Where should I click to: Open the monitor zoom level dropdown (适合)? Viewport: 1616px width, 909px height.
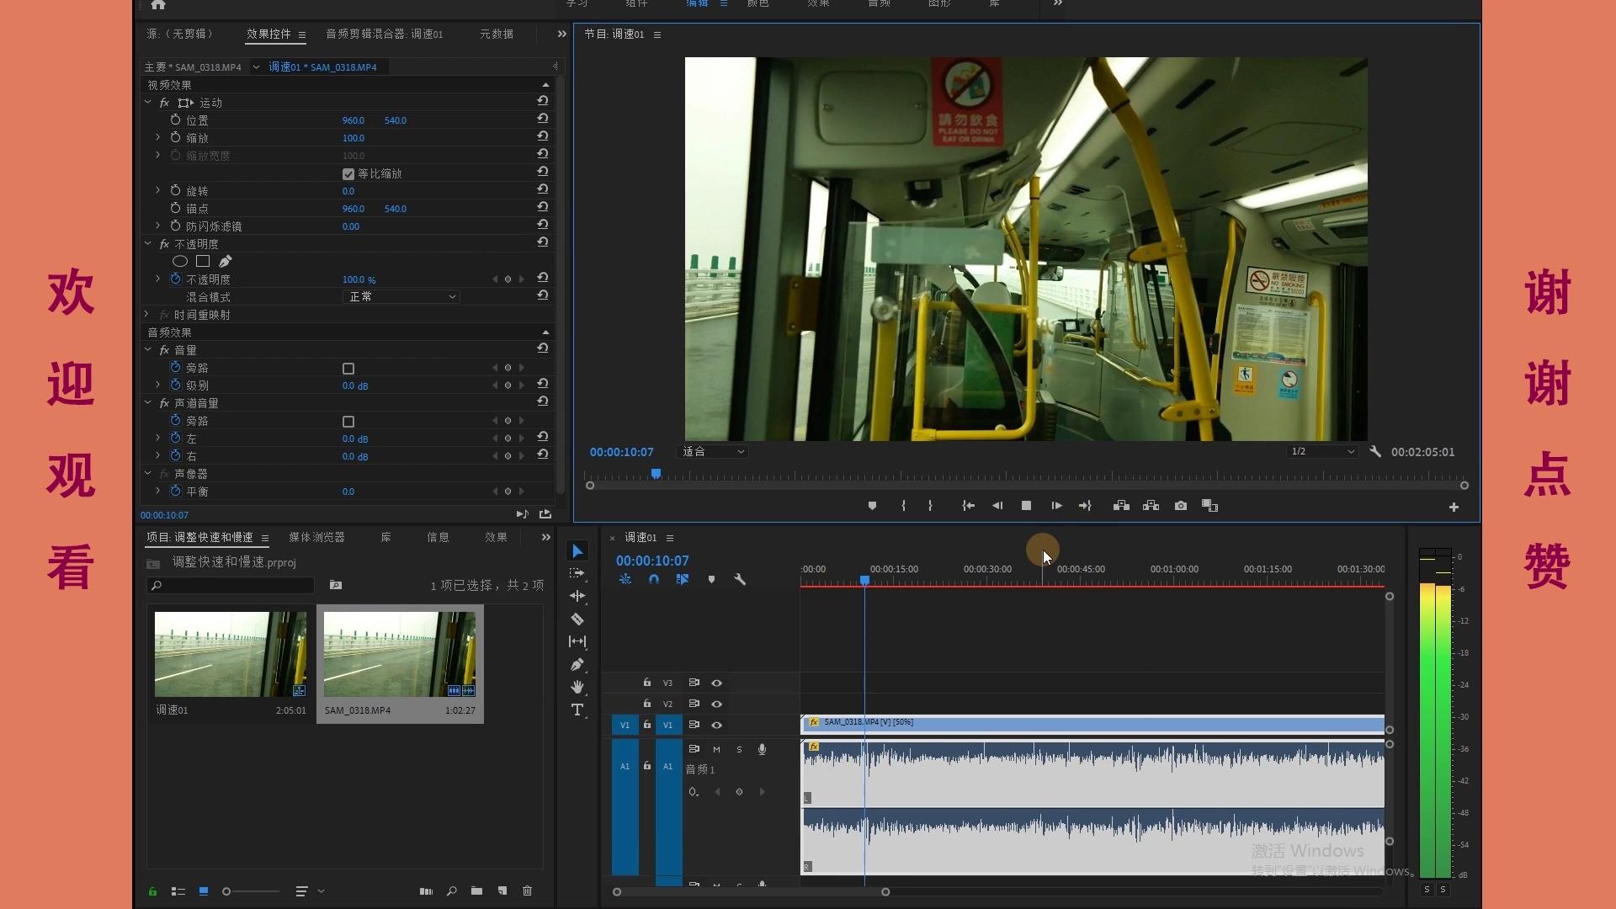click(714, 452)
